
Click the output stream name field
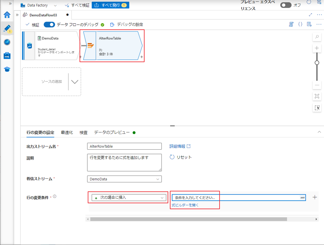124,146
